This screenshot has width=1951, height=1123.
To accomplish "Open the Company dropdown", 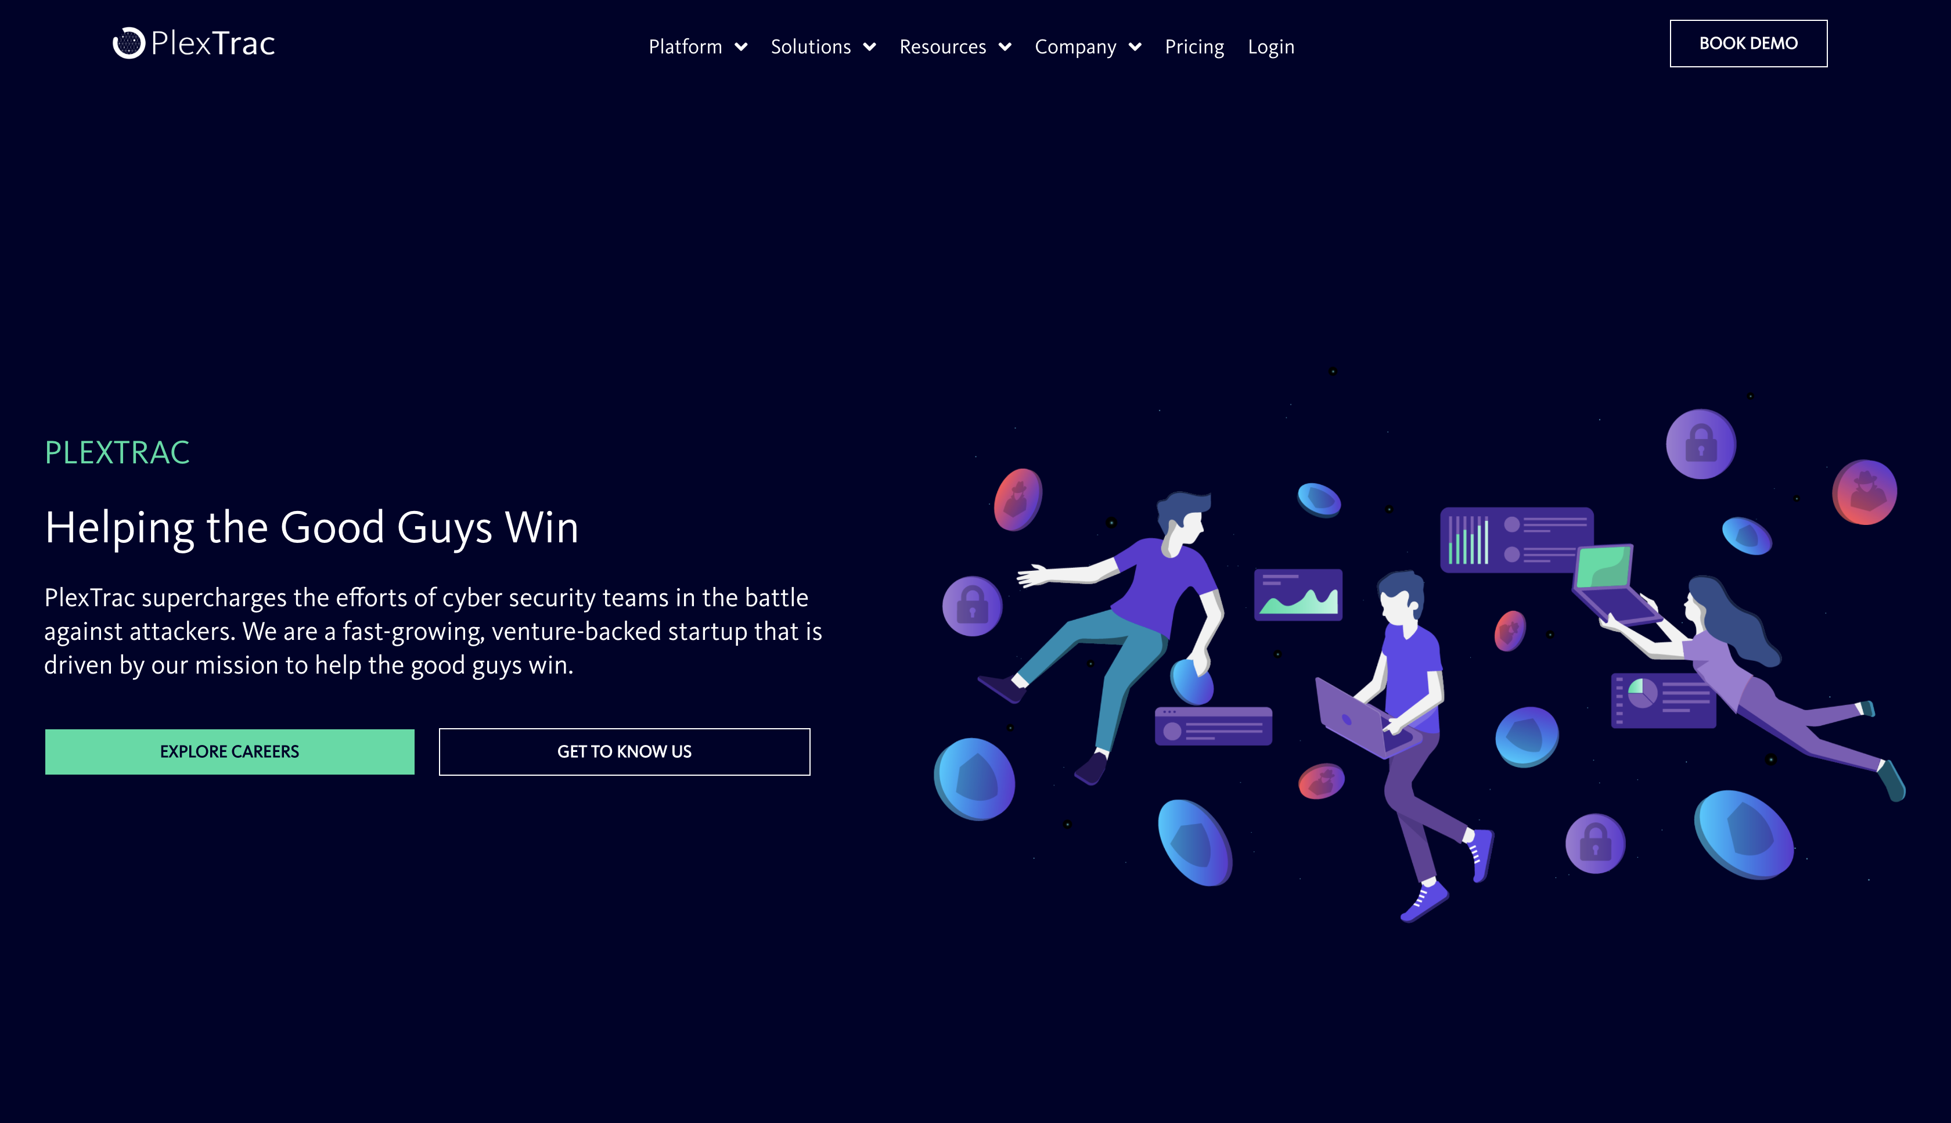I will (1135, 46).
